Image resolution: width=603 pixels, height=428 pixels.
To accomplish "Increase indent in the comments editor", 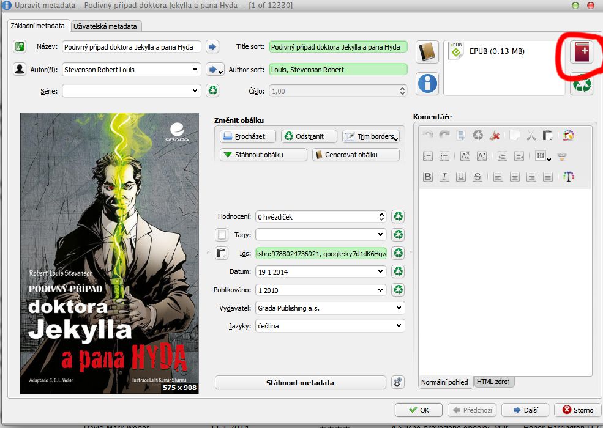I will click(x=502, y=156).
